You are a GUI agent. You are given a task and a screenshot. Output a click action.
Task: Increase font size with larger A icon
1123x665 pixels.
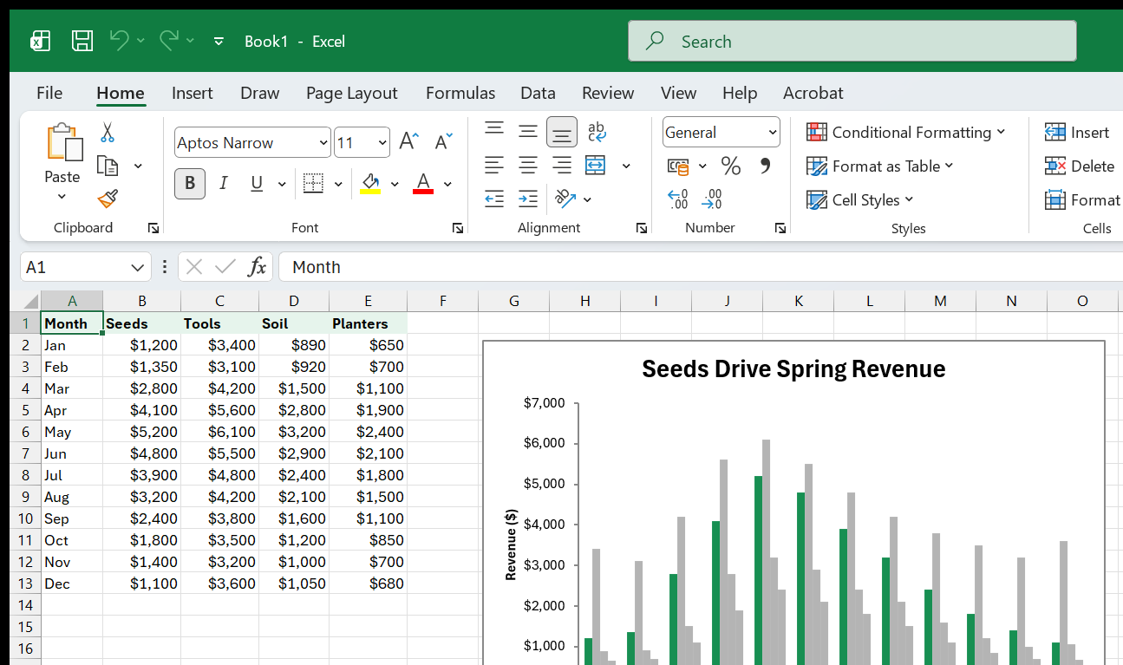408,142
